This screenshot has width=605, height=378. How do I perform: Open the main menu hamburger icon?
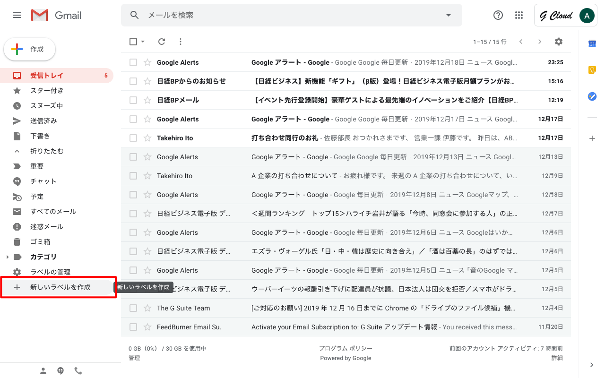17,15
